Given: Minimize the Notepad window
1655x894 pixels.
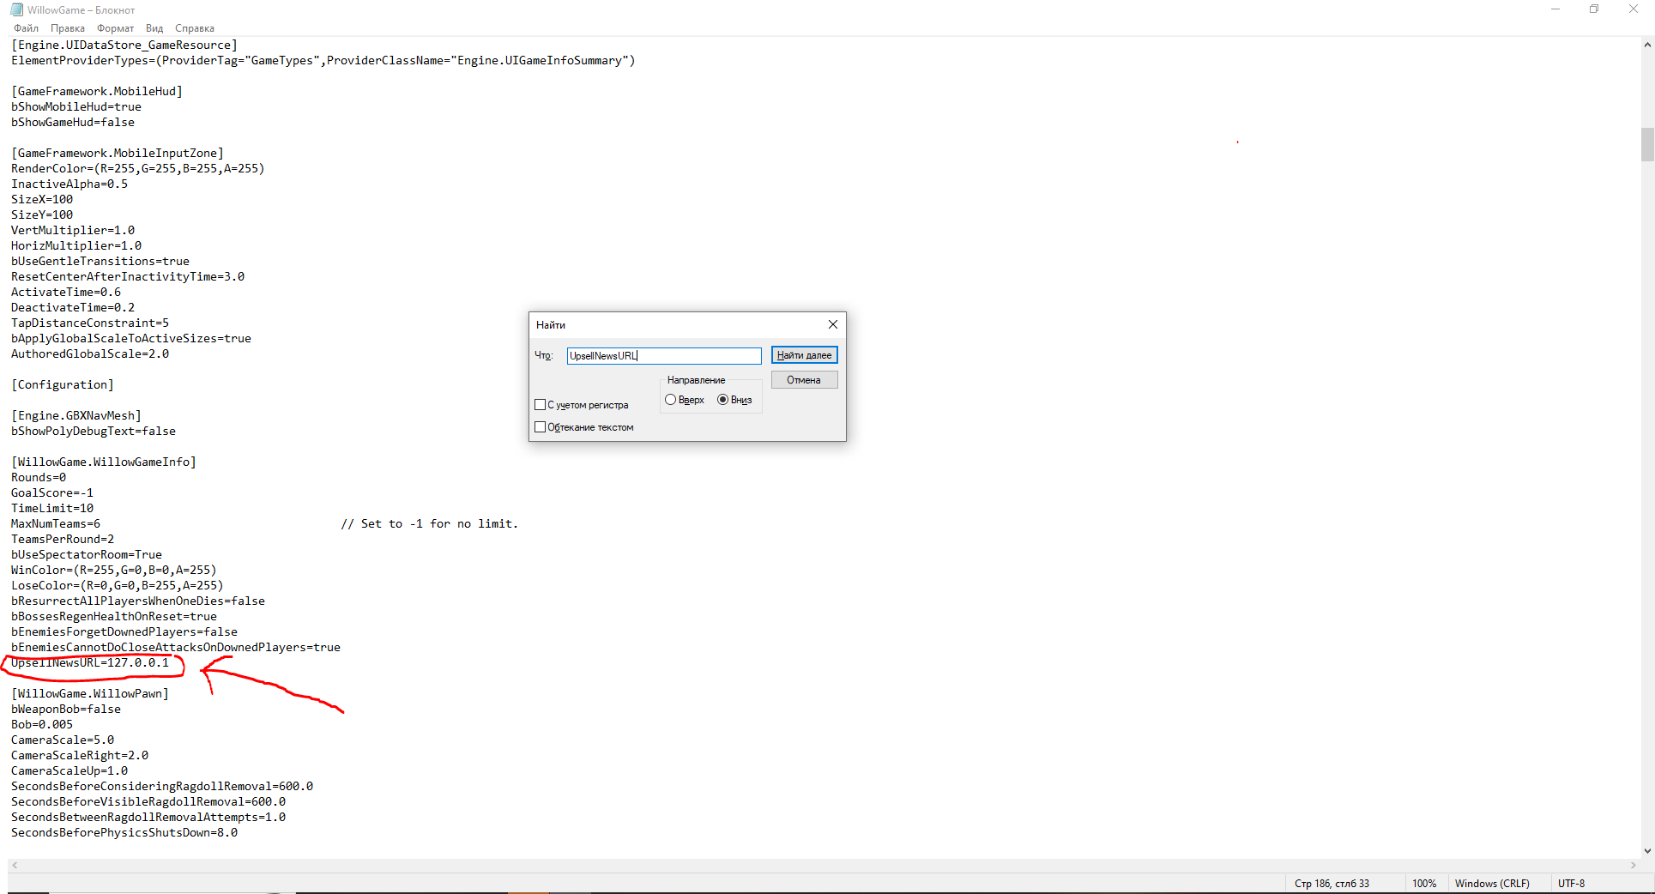Looking at the screenshot, I should [x=1555, y=9].
